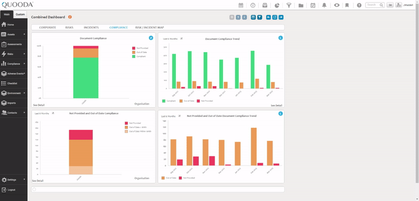Go to Home in the sidebar
Image resolution: width=419 pixels, height=201 pixels.
click(x=14, y=25)
